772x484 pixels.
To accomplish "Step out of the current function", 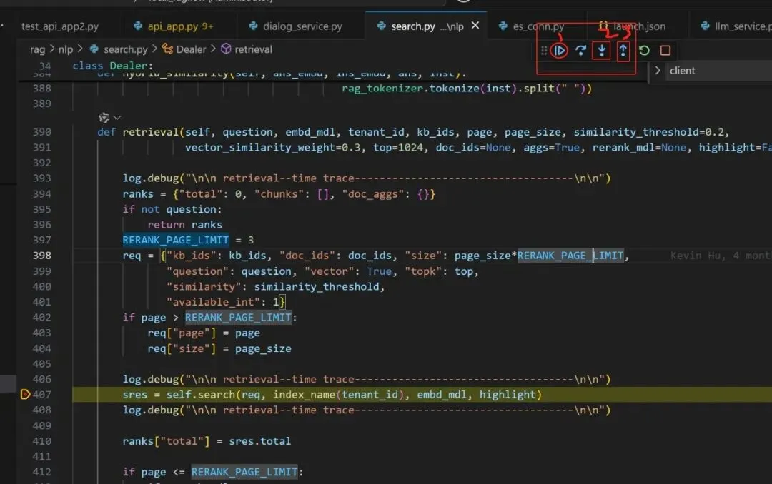I will 623,50.
